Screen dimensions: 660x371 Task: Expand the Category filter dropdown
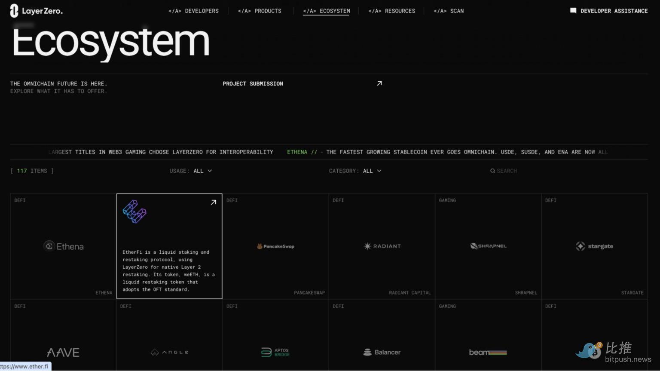click(x=372, y=171)
